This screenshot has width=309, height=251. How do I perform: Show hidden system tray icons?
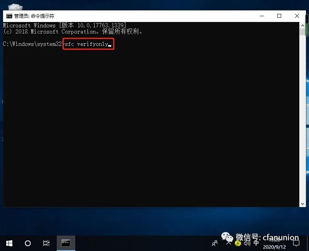pos(229,244)
